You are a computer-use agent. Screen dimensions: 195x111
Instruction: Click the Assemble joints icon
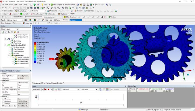click(x=24, y=23)
